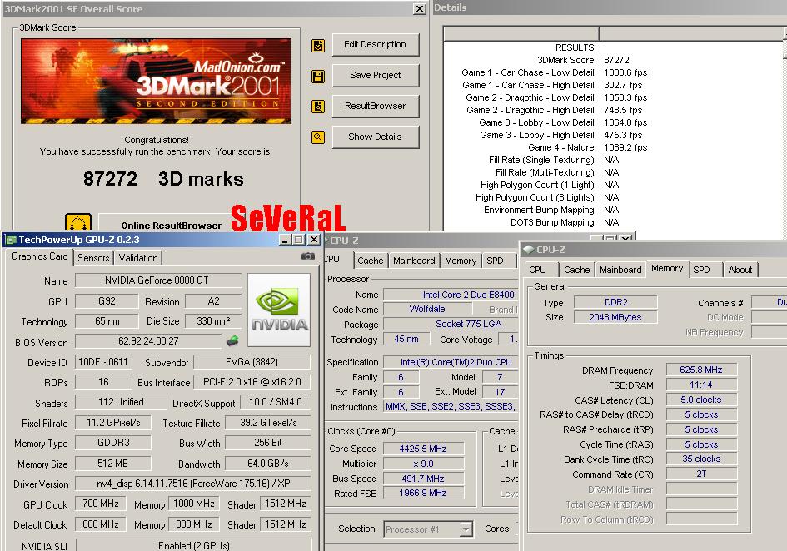
Task: Click the Intel Core 2 Duo E8400 name
Action: (451, 295)
